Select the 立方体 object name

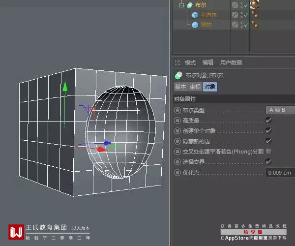[x=208, y=15]
